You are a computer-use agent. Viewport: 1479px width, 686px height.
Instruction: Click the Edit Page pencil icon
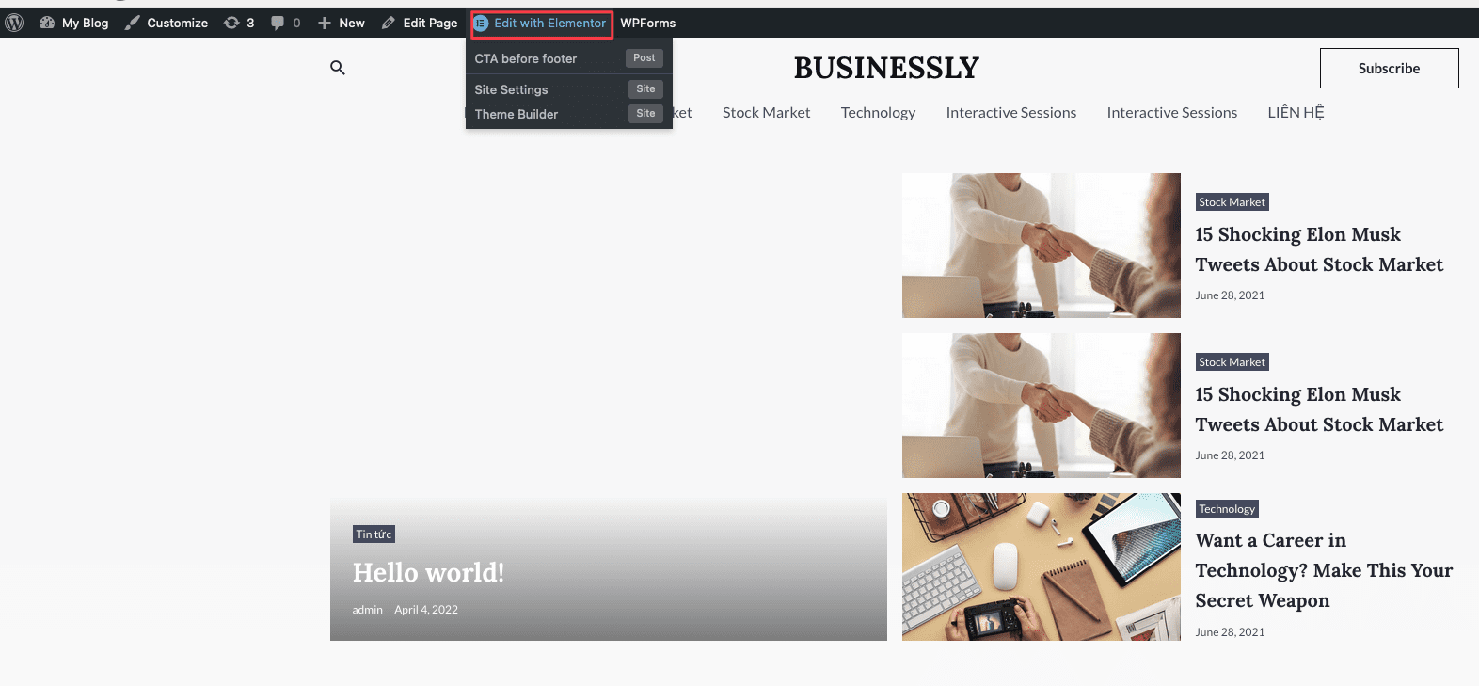(x=389, y=23)
